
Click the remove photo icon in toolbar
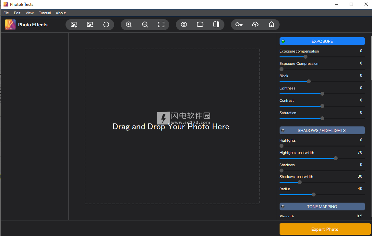90,24
